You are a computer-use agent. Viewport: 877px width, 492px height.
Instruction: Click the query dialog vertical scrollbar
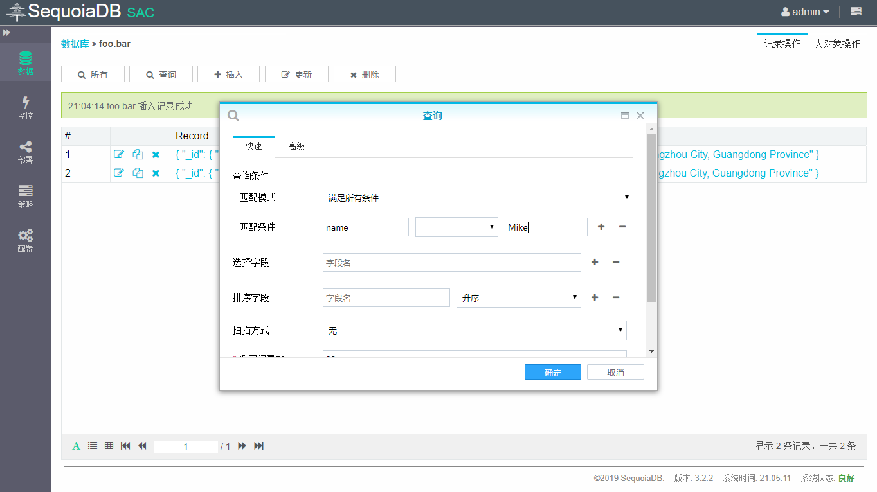click(651, 218)
